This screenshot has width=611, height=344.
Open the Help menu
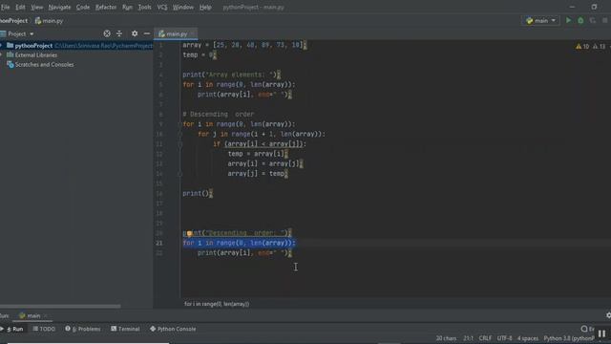[205, 7]
